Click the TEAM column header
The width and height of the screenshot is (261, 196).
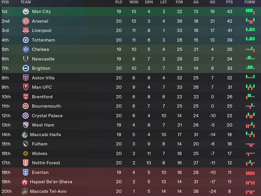(25, 2)
